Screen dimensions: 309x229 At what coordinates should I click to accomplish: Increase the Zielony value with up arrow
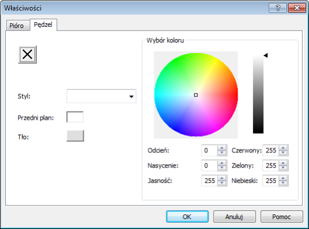tap(283, 163)
